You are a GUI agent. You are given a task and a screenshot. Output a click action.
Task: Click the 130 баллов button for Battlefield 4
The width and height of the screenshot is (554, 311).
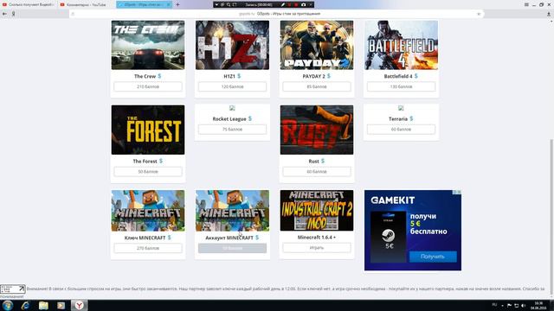pyautogui.click(x=401, y=86)
